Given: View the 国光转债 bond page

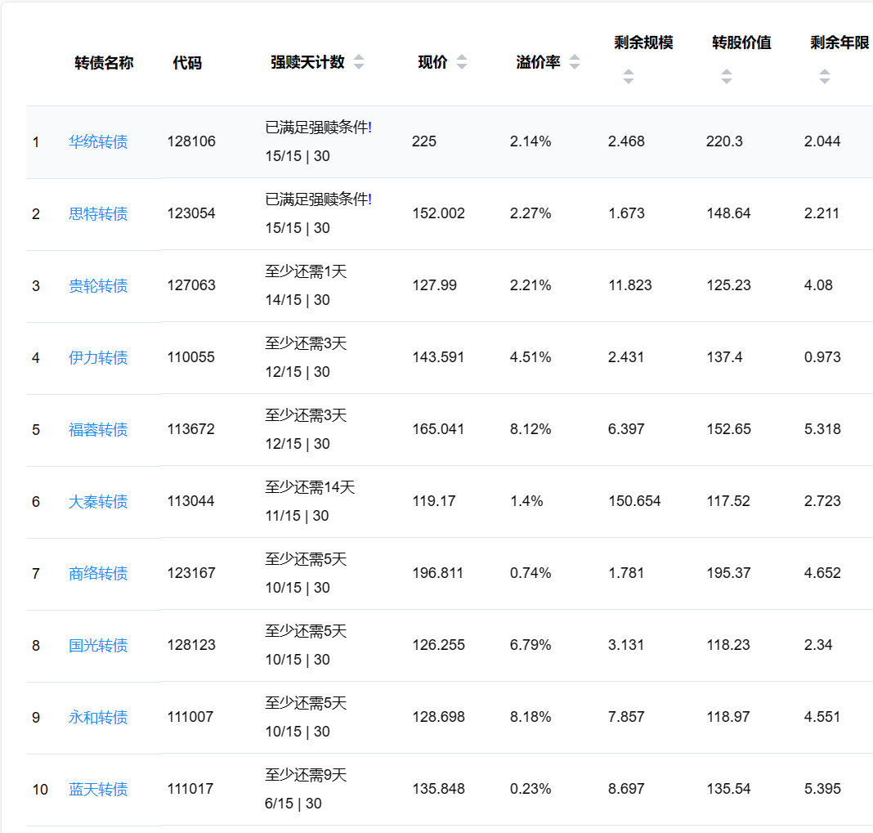Looking at the screenshot, I should pos(98,645).
